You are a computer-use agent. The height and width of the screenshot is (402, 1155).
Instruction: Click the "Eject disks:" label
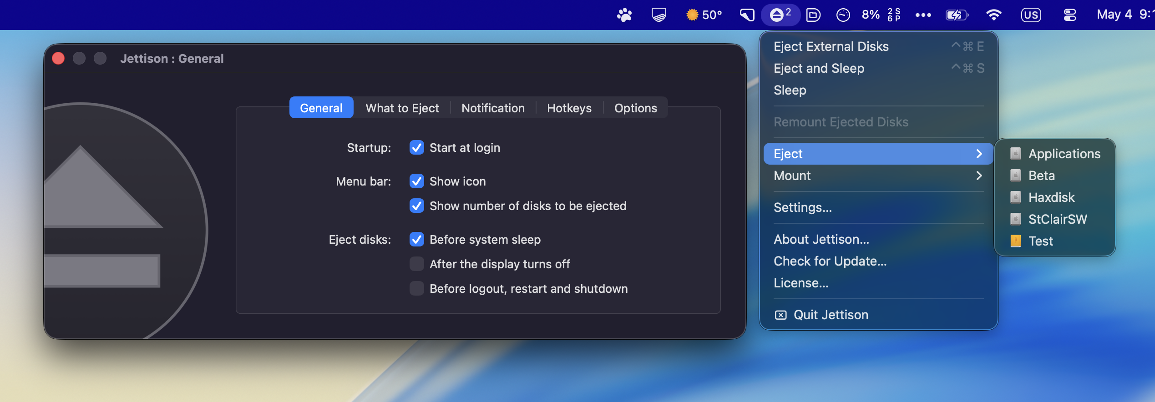click(360, 240)
